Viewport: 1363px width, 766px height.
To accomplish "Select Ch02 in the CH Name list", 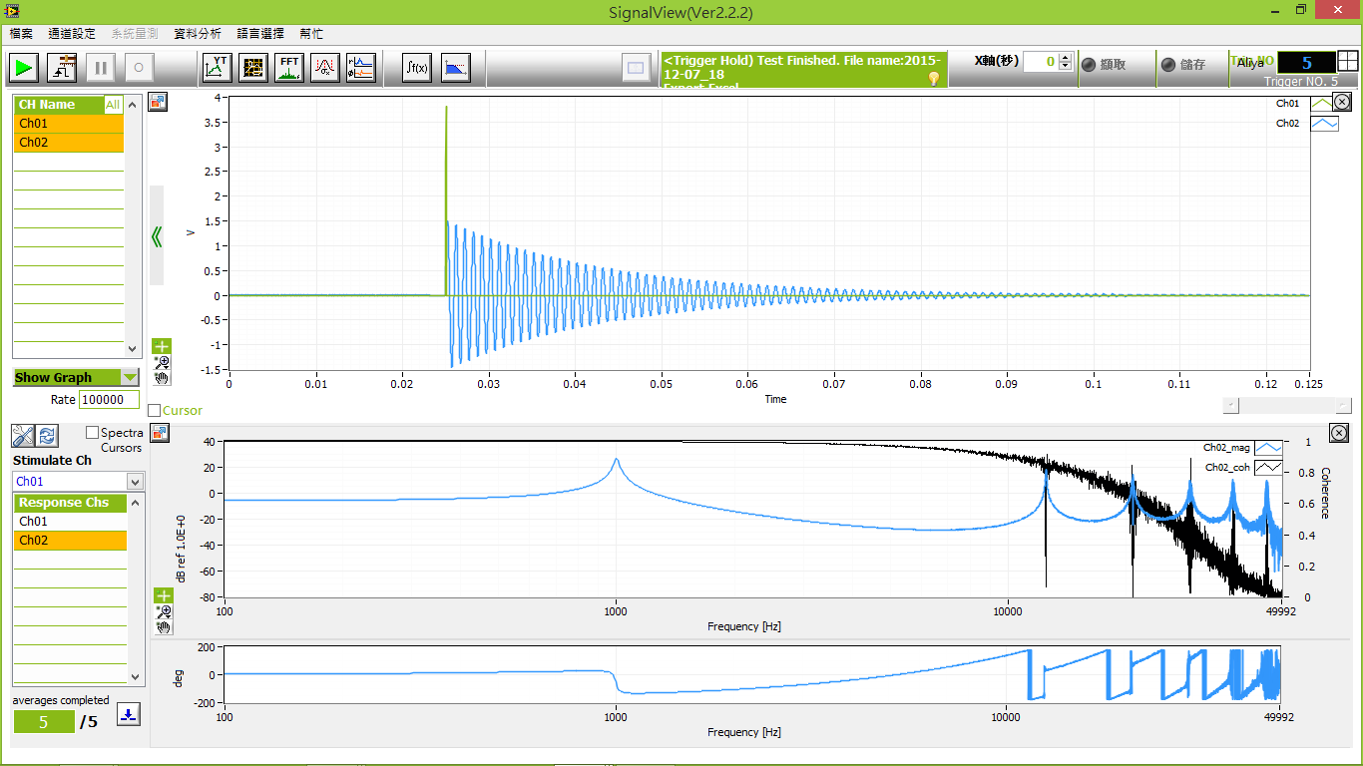I will 69,143.
